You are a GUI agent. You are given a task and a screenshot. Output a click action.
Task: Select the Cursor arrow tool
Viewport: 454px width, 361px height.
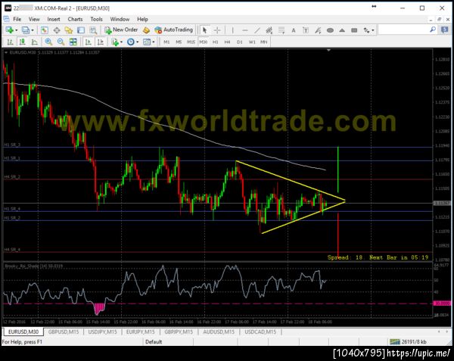(205, 30)
